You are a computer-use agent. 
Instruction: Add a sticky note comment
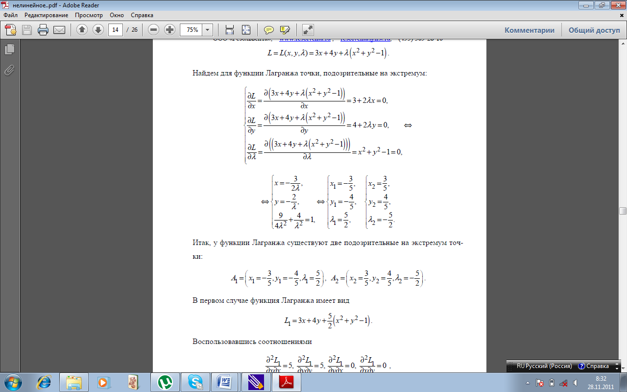[x=268, y=30]
